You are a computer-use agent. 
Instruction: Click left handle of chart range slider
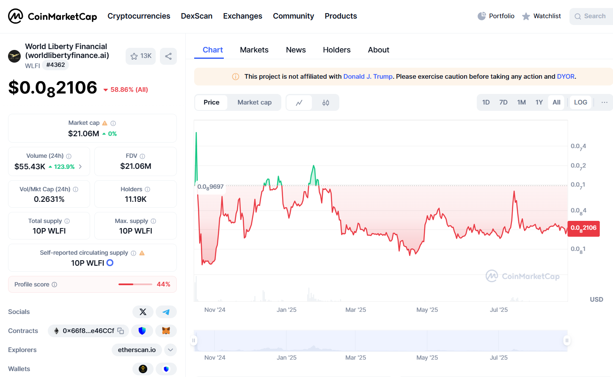(194, 340)
